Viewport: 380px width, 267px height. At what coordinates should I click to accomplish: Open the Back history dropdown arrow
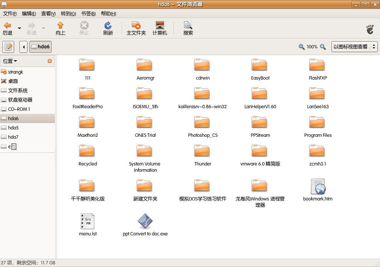click(x=19, y=28)
